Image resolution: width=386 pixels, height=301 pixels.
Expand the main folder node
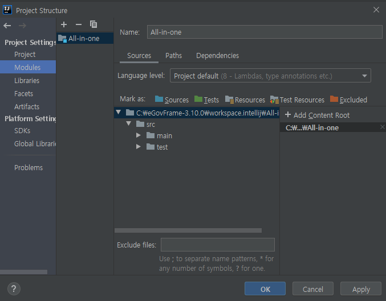click(139, 135)
